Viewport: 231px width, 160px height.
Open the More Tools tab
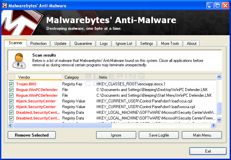tap(170, 44)
